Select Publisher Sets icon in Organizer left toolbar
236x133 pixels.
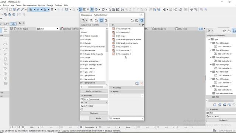(106, 20)
